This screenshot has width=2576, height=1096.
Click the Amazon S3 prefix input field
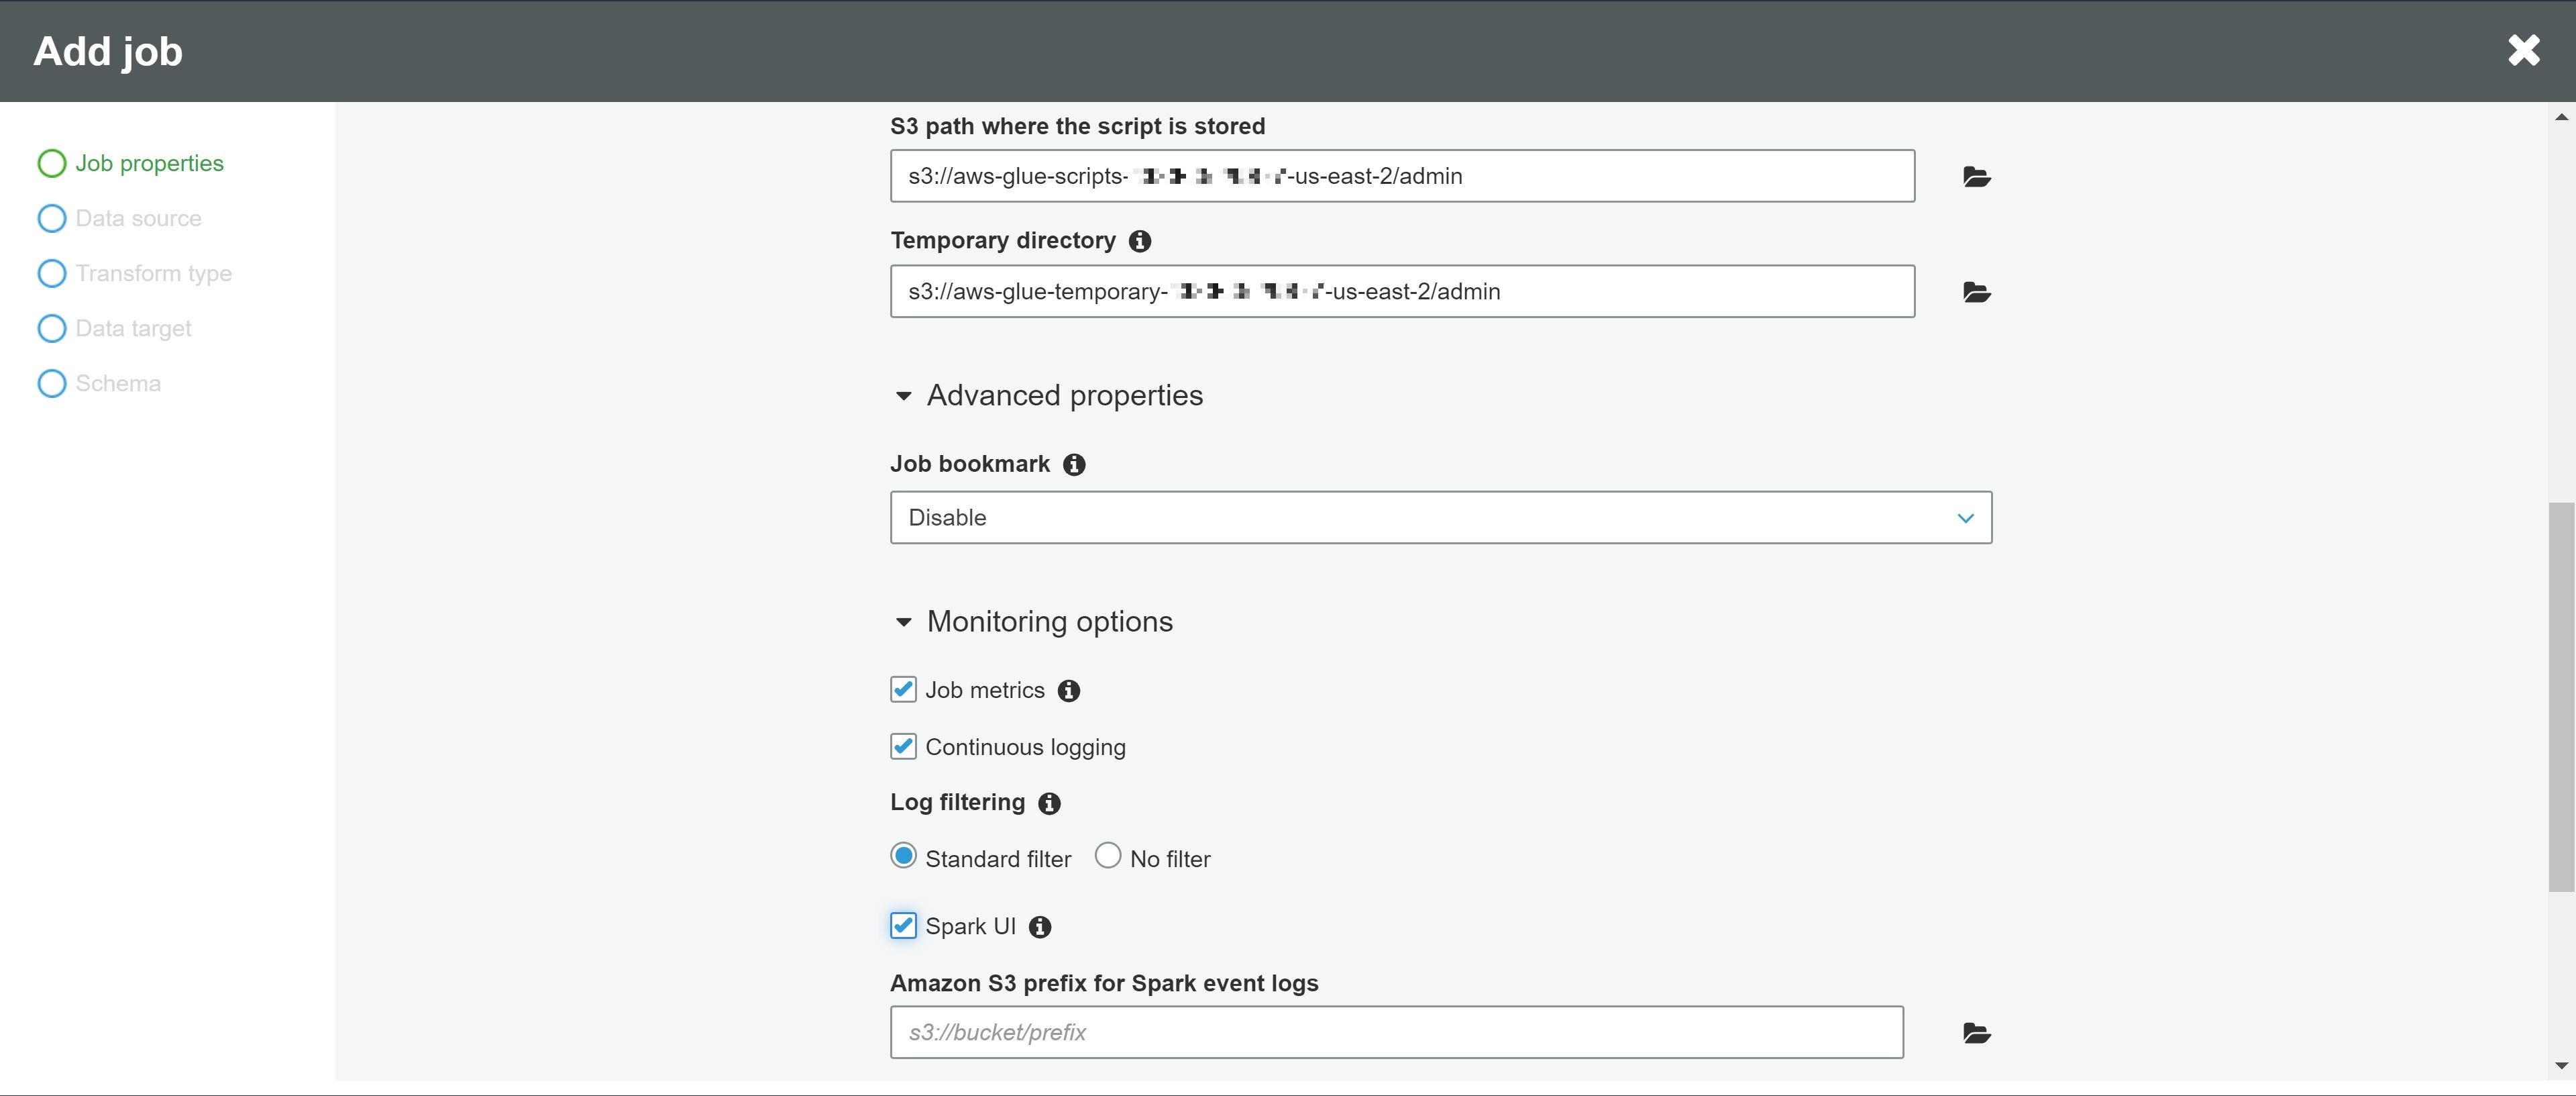pos(1395,1032)
